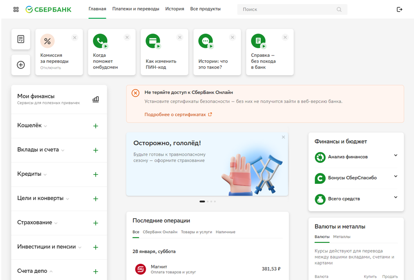414x280 pixels.
Task: Select the second banner carousel dot
Action: click(x=207, y=202)
